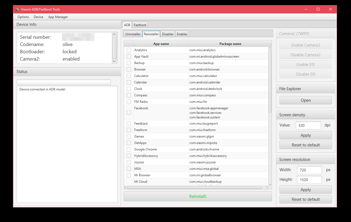
Task: Click the Mi Cloud app row
Action: (196, 182)
